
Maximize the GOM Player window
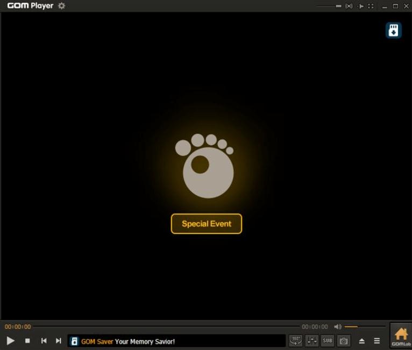(x=395, y=6)
